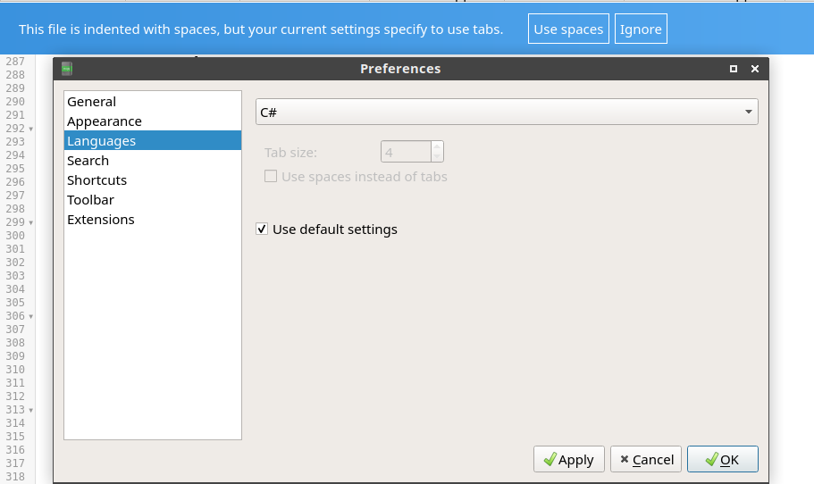Click the Preferences window app icon
This screenshot has width=814, height=484.
click(66, 69)
